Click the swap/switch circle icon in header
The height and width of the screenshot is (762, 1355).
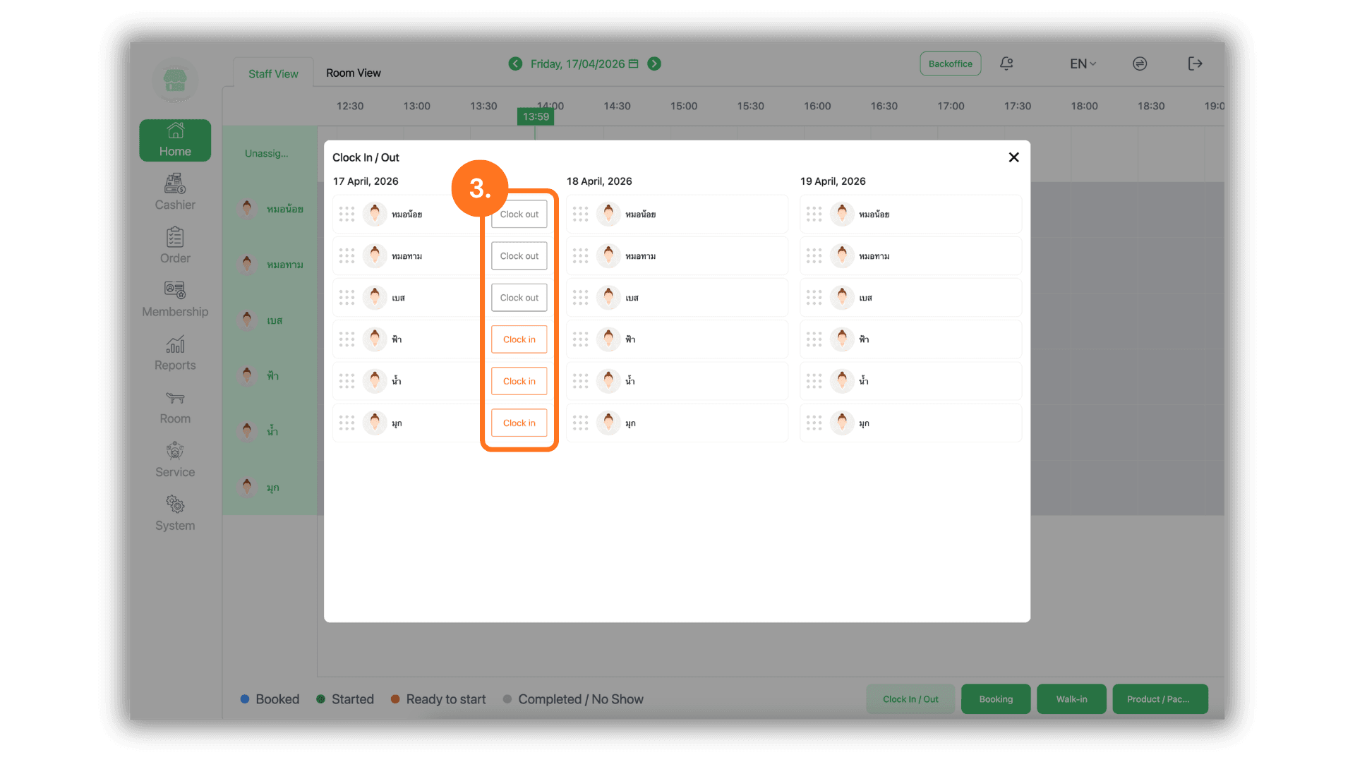pos(1140,64)
